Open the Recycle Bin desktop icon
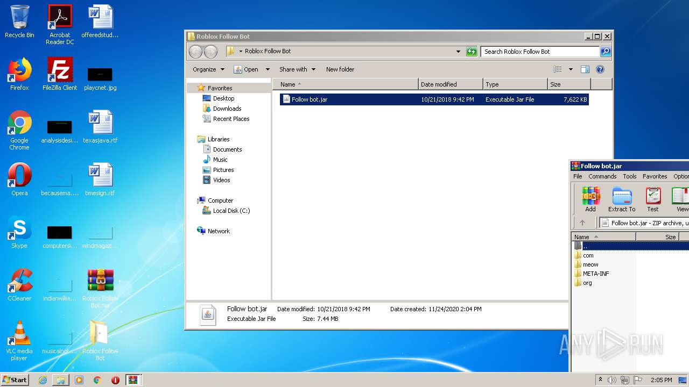Image resolution: width=689 pixels, height=387 pixels. click(19, 21)
